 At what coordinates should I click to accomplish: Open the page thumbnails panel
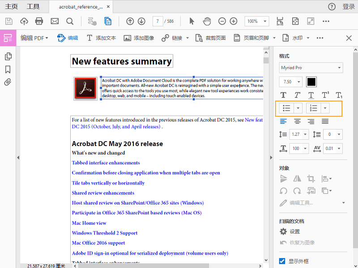tap(7, 56)
